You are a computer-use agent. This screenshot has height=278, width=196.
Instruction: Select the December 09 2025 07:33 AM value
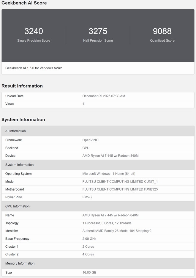[x=104, y=96]
